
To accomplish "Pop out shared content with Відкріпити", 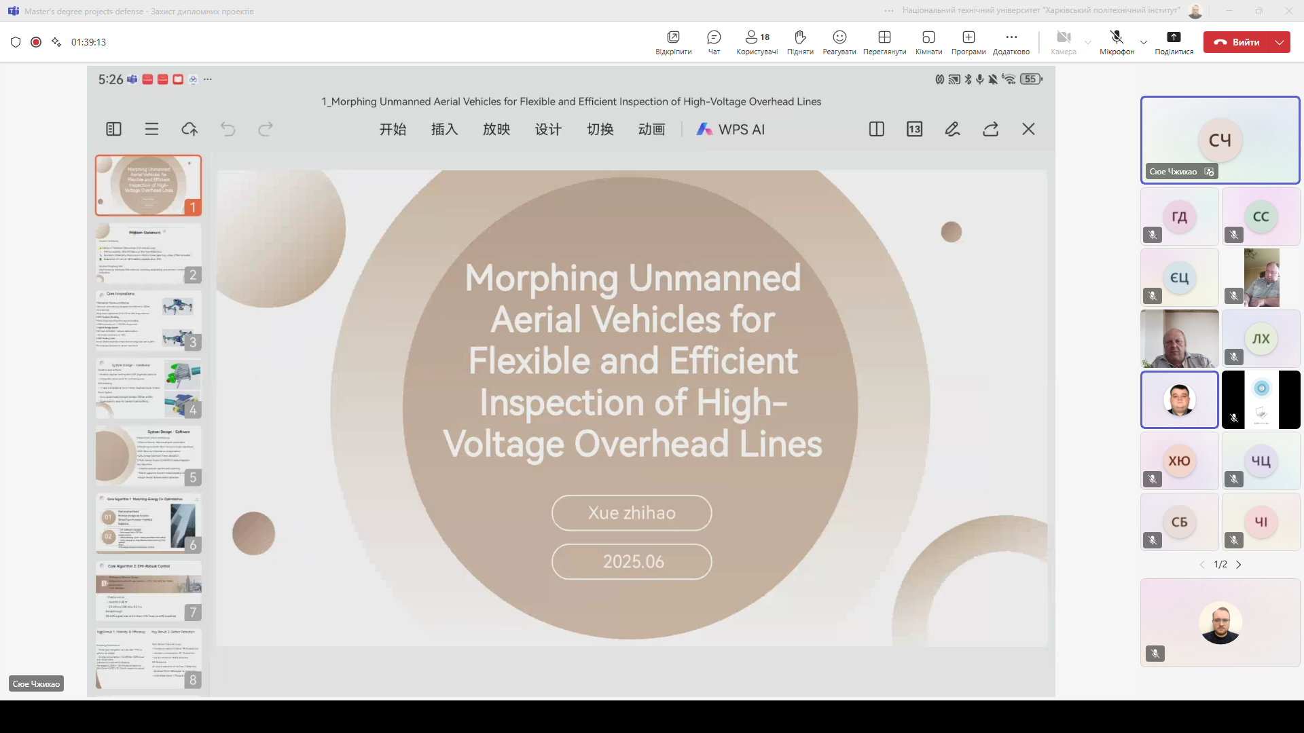I will point(673,38).
